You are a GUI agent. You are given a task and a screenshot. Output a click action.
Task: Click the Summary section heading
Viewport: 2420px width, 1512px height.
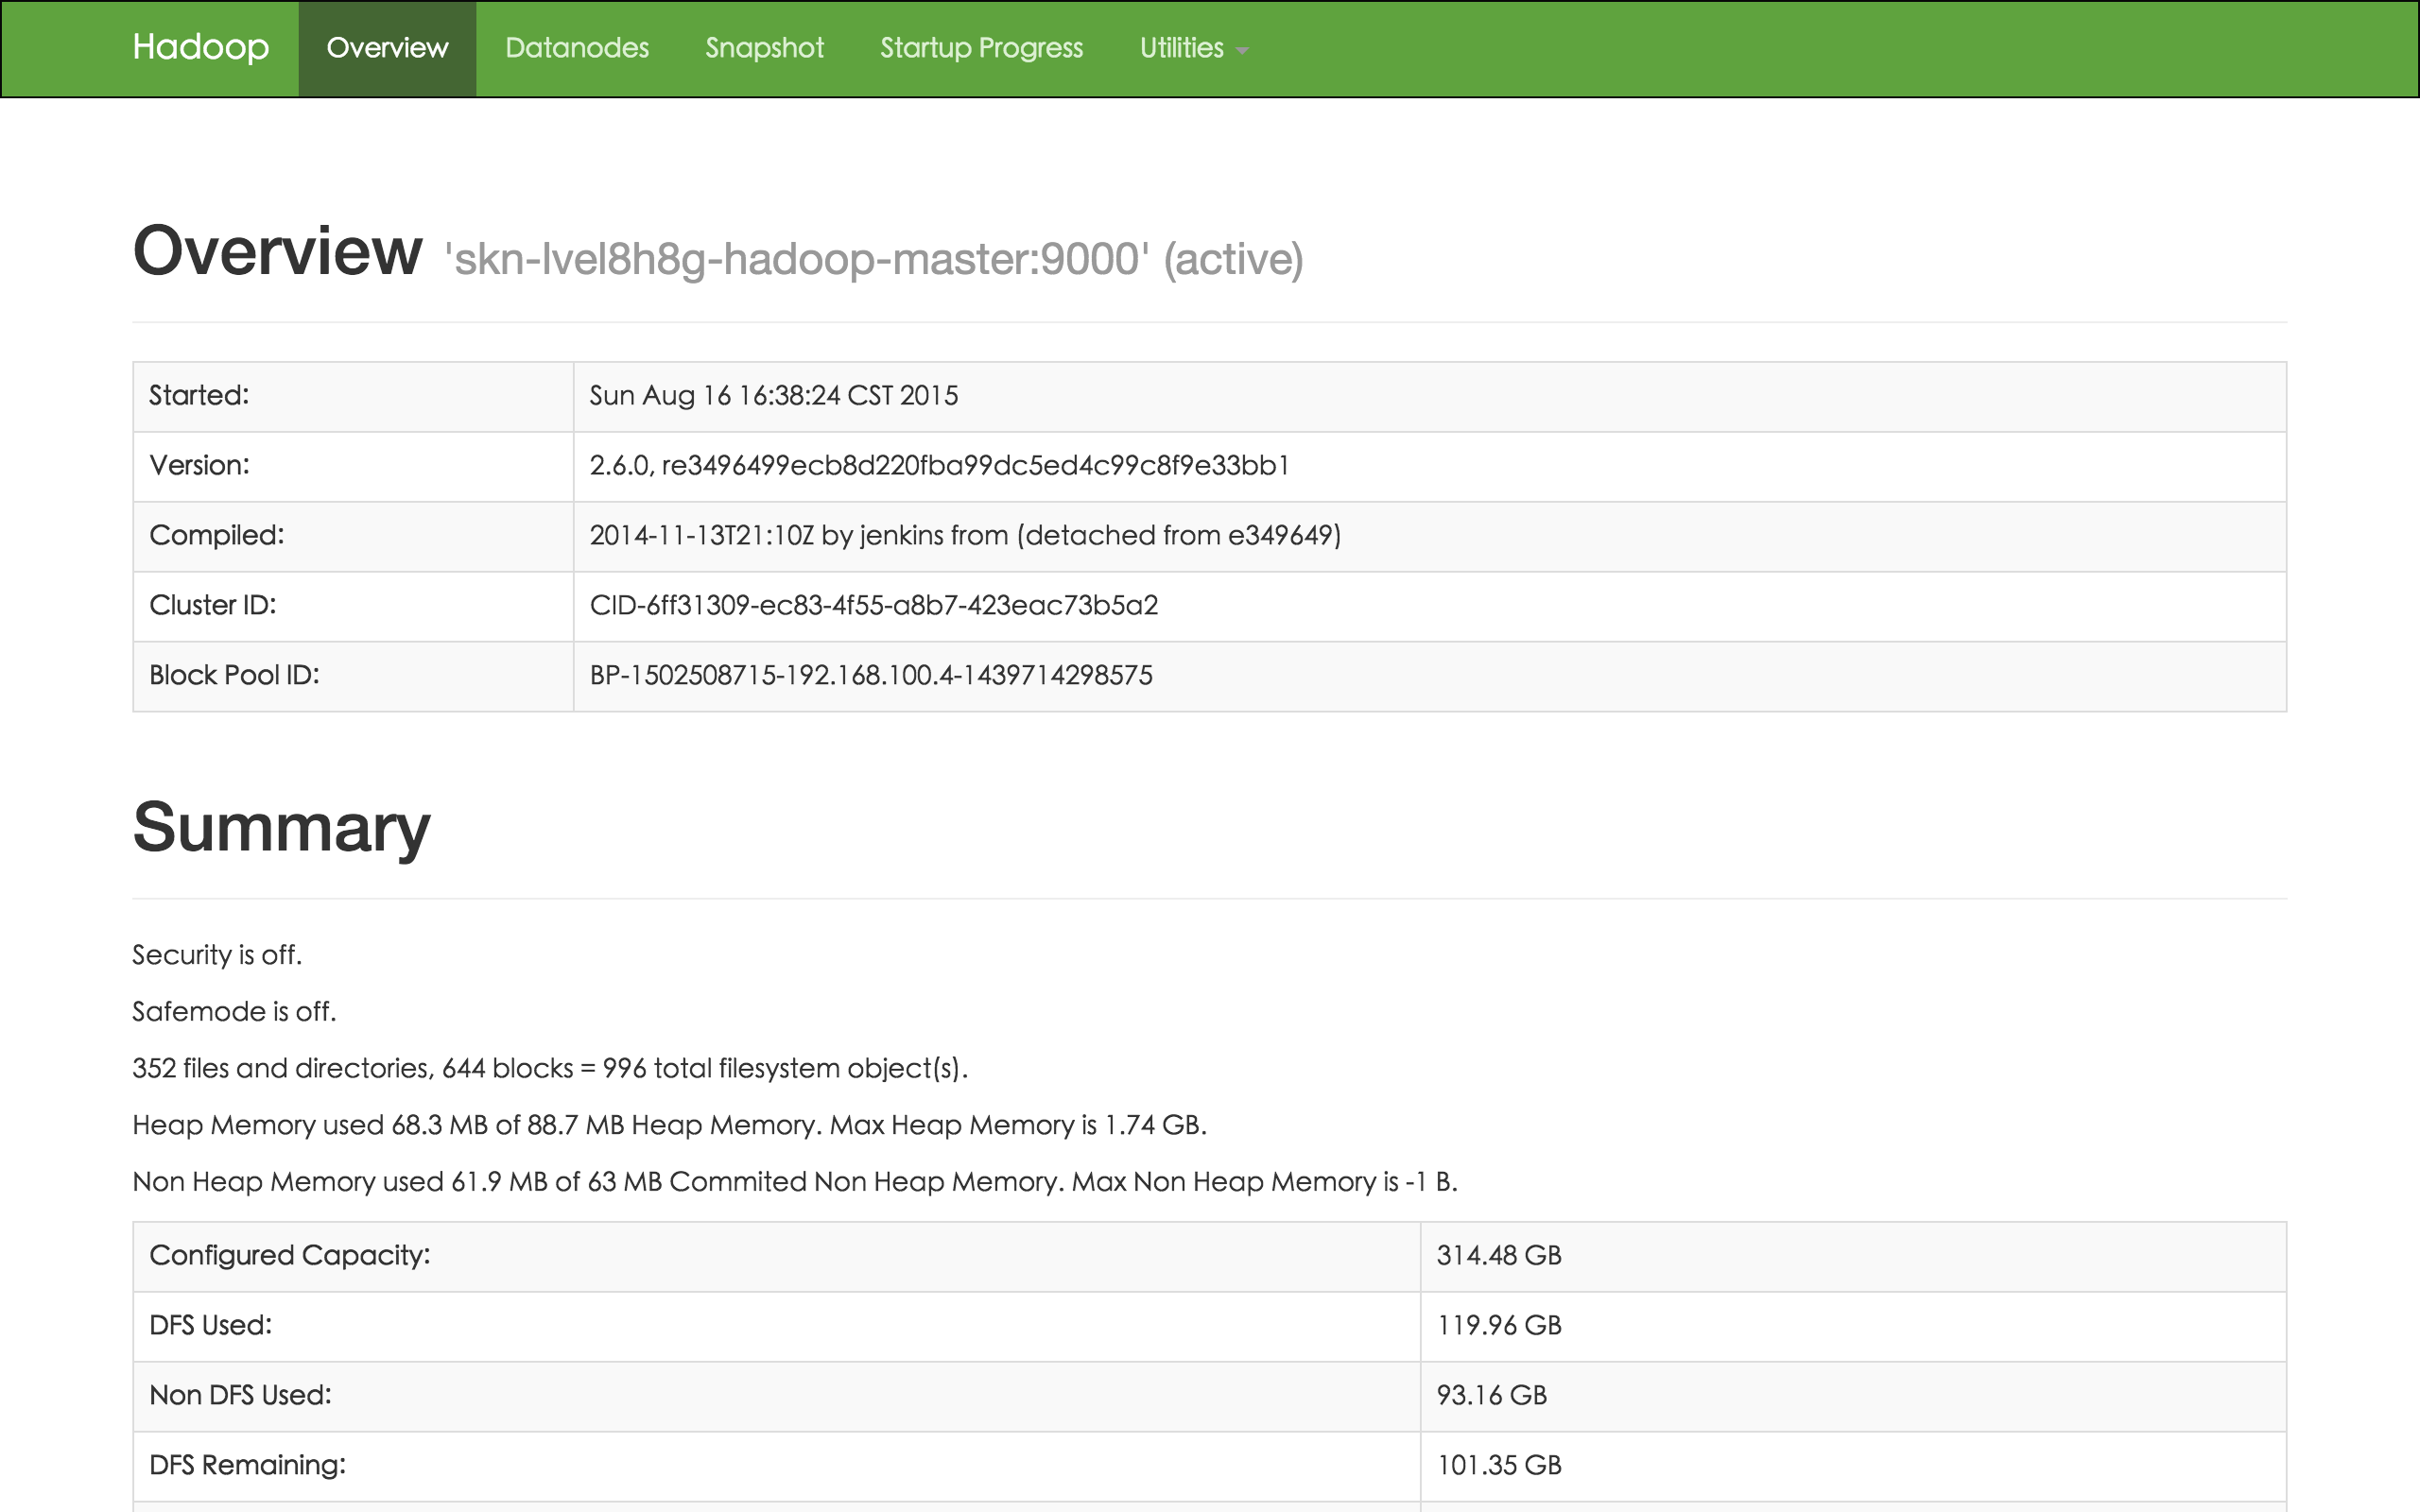(281, 828)
